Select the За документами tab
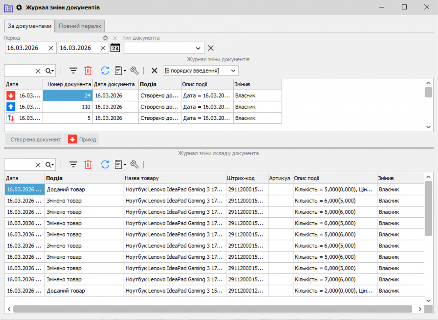This screenshot has width=438, height=320. [x=29, y=26]
